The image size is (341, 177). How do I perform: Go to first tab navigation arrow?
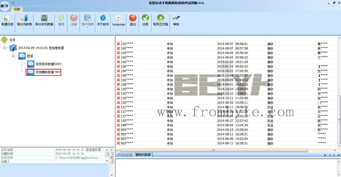pos(325,155)
